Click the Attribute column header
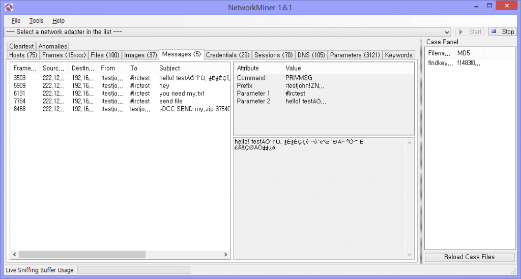This screenshot has height=279, width=521. (258, 68)
